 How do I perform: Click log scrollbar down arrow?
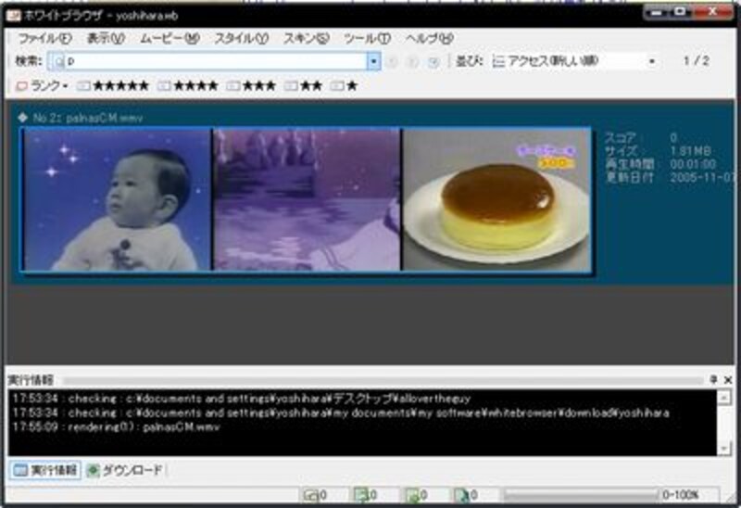coord(724,449)
